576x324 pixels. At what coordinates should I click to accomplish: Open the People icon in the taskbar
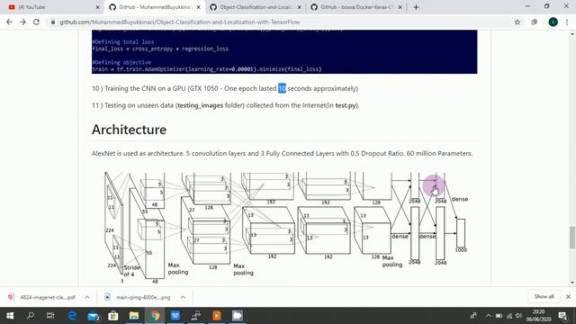coord(473,316)
